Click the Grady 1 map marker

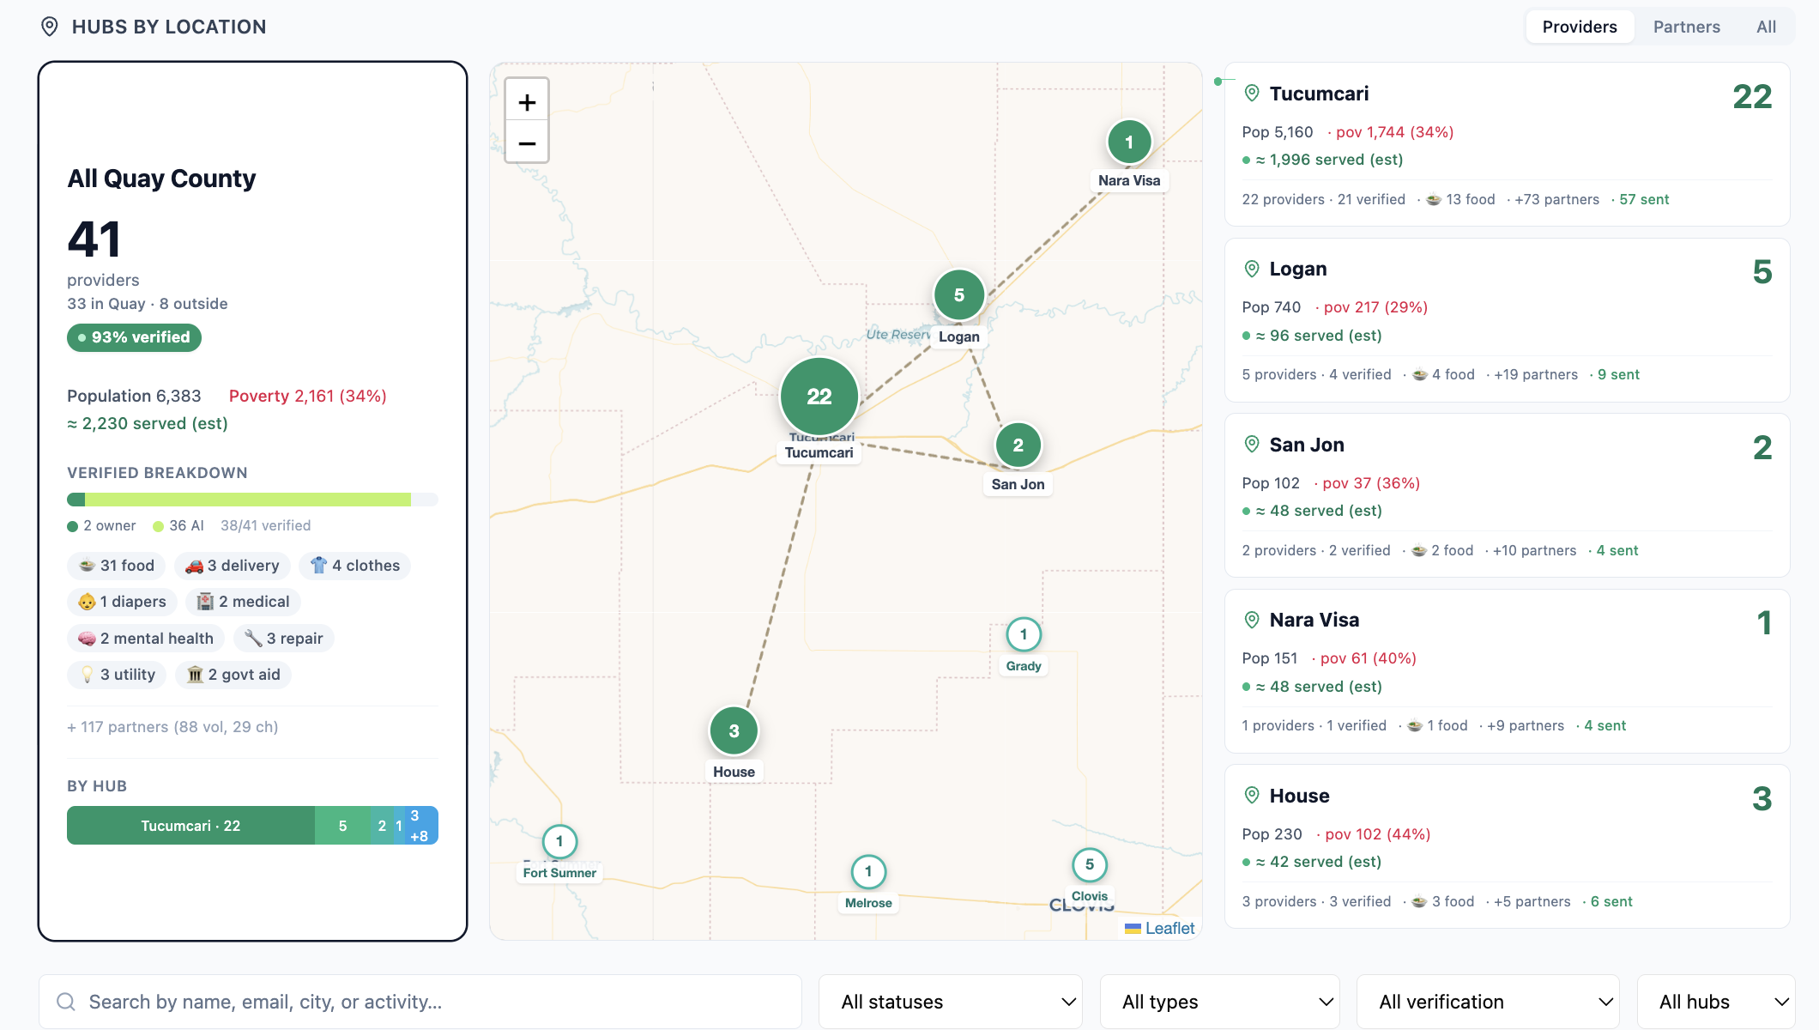click(x=1024, y=634)
